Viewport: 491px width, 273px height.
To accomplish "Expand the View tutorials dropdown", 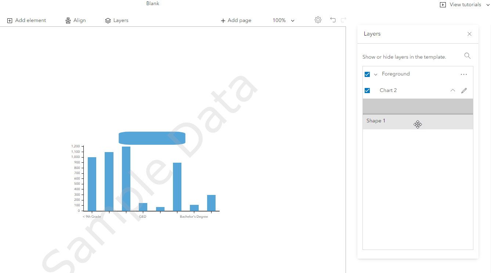I will tap(487, 4).
